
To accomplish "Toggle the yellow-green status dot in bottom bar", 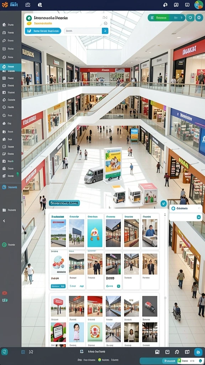I will coord(100,360).
